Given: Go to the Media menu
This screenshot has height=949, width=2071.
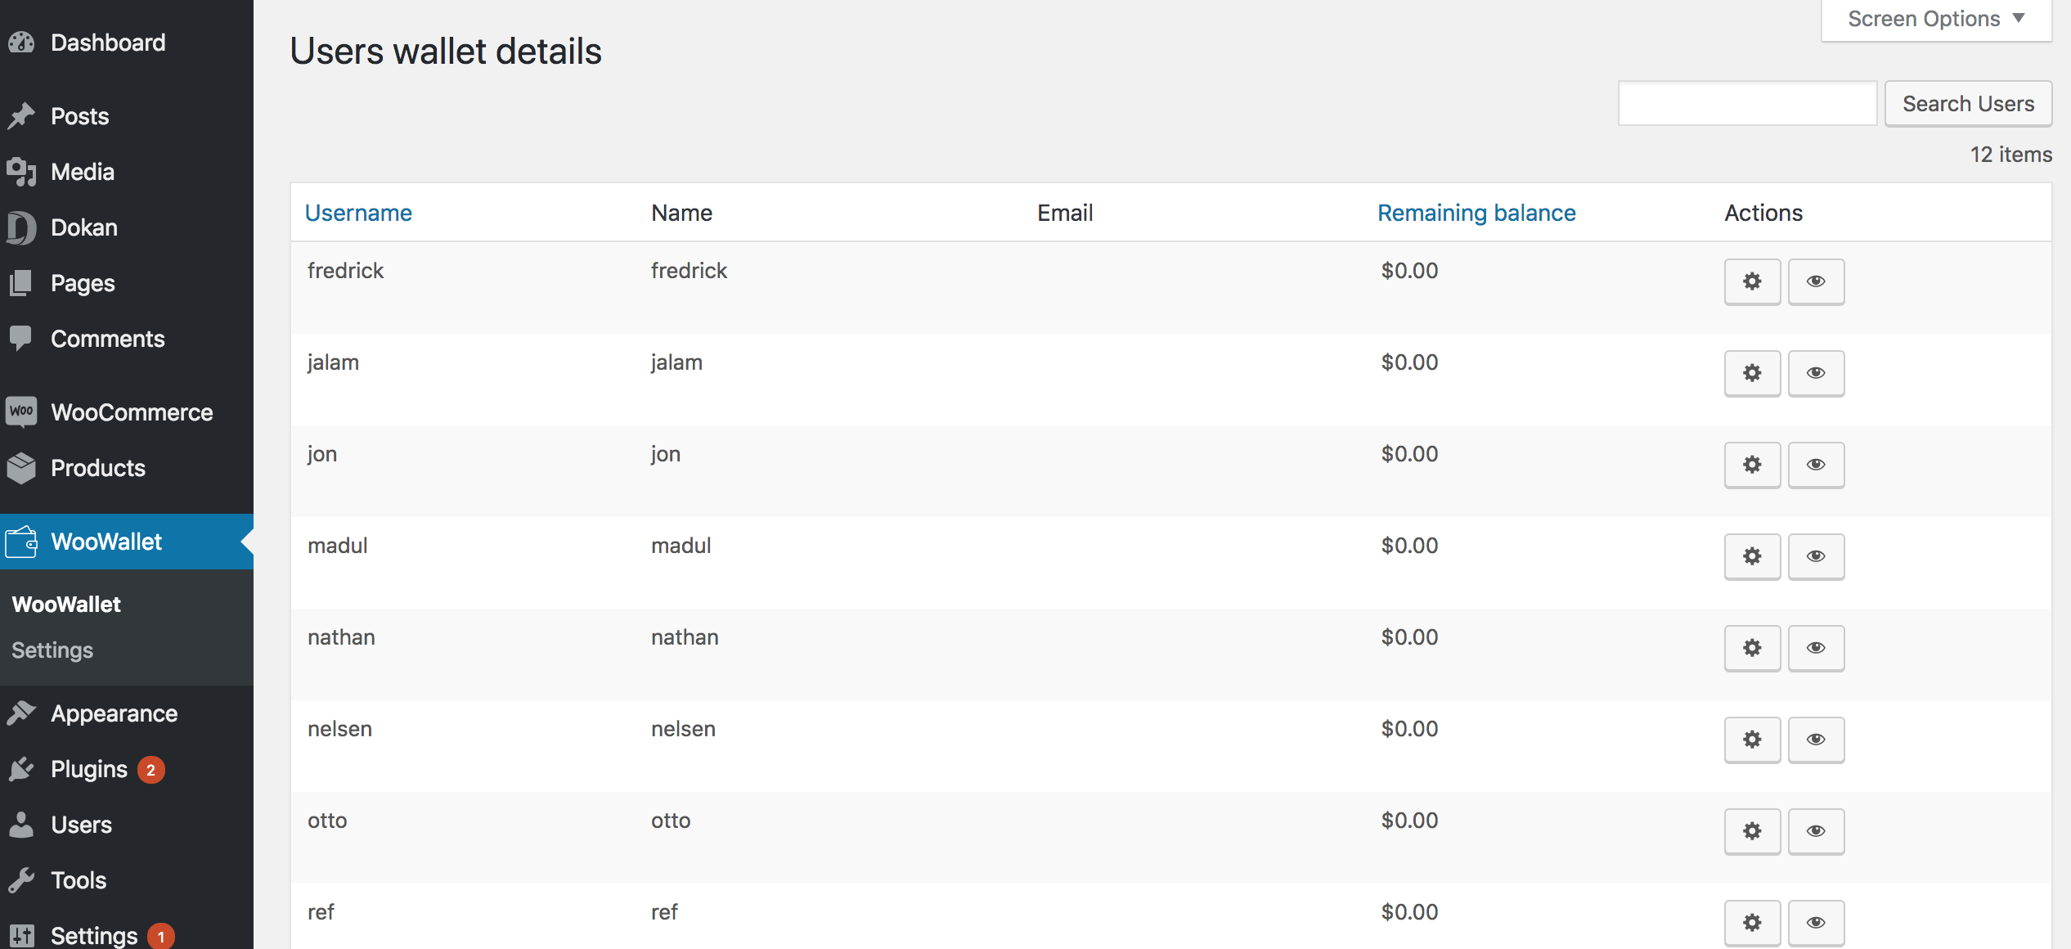Looking at the screenshot, I should 83,172.
